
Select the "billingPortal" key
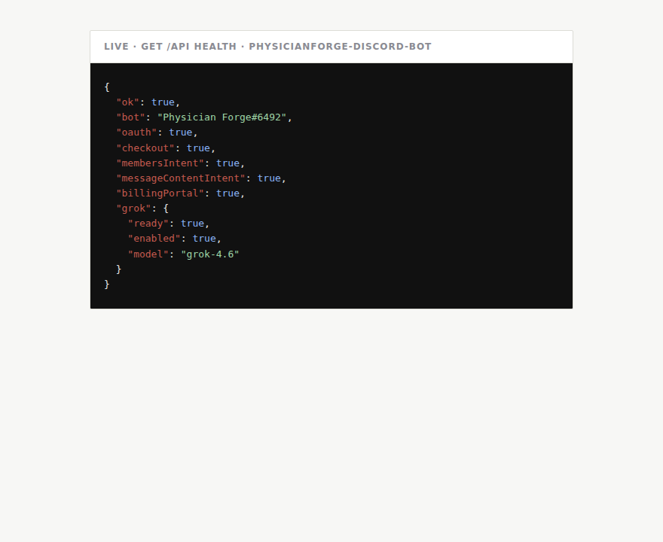(160, 193)
